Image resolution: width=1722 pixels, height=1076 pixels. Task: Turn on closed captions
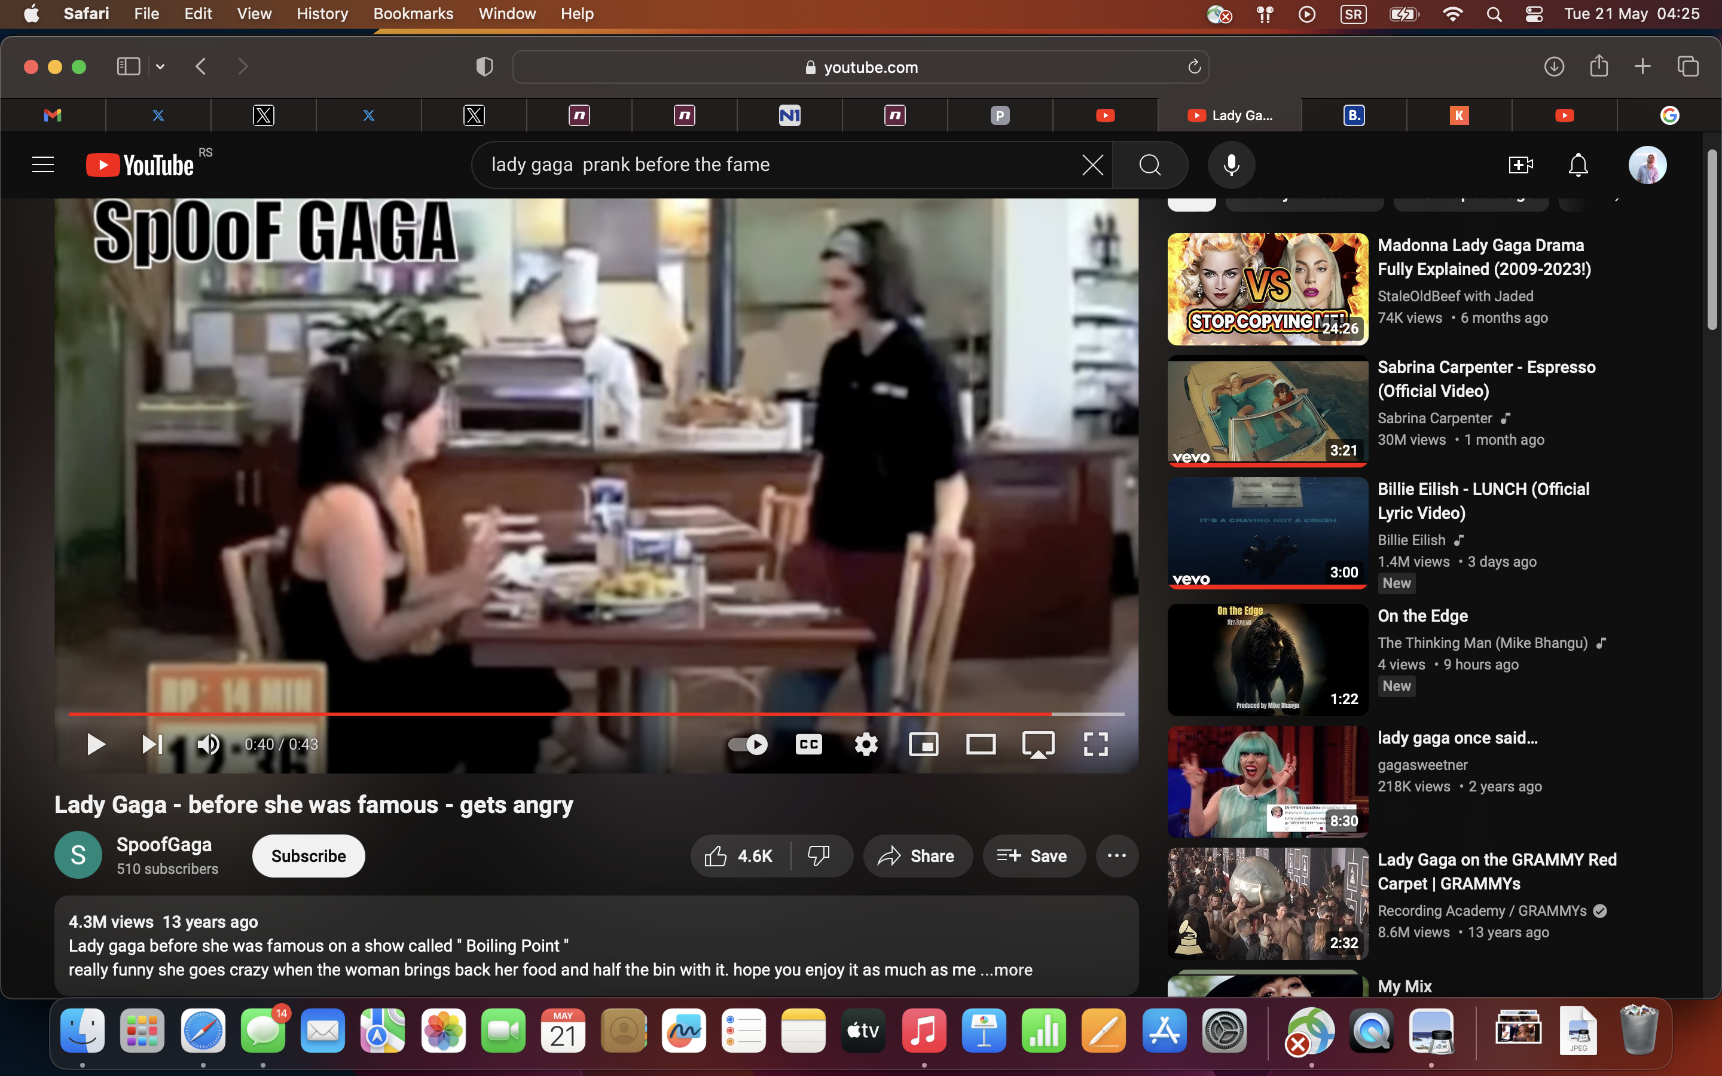click(809, 744)
